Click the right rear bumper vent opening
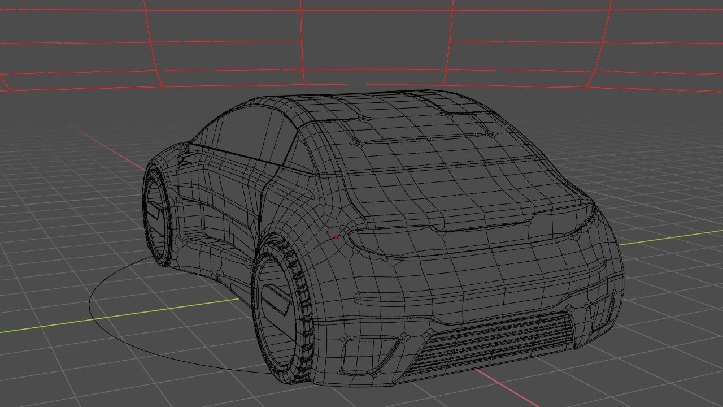This screenshot has height=407, width=723. [x=601, y=311]
